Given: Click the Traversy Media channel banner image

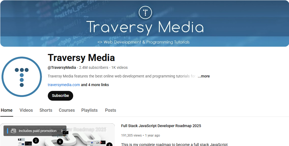Looking at the screenshot, I should (144, 23).
